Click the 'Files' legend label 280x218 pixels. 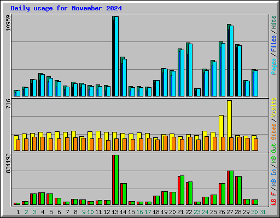[274, 44]
